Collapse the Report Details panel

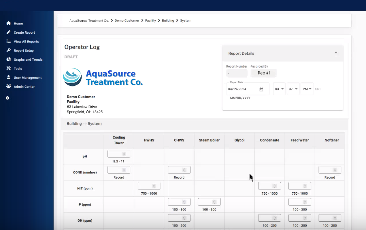point(336,53)
